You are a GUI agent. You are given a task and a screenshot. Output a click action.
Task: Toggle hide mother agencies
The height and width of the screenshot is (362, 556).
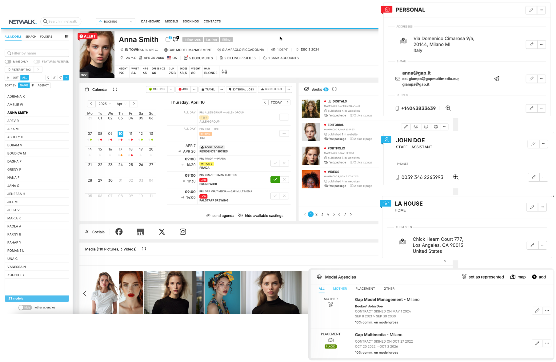[x=25, y=307]
